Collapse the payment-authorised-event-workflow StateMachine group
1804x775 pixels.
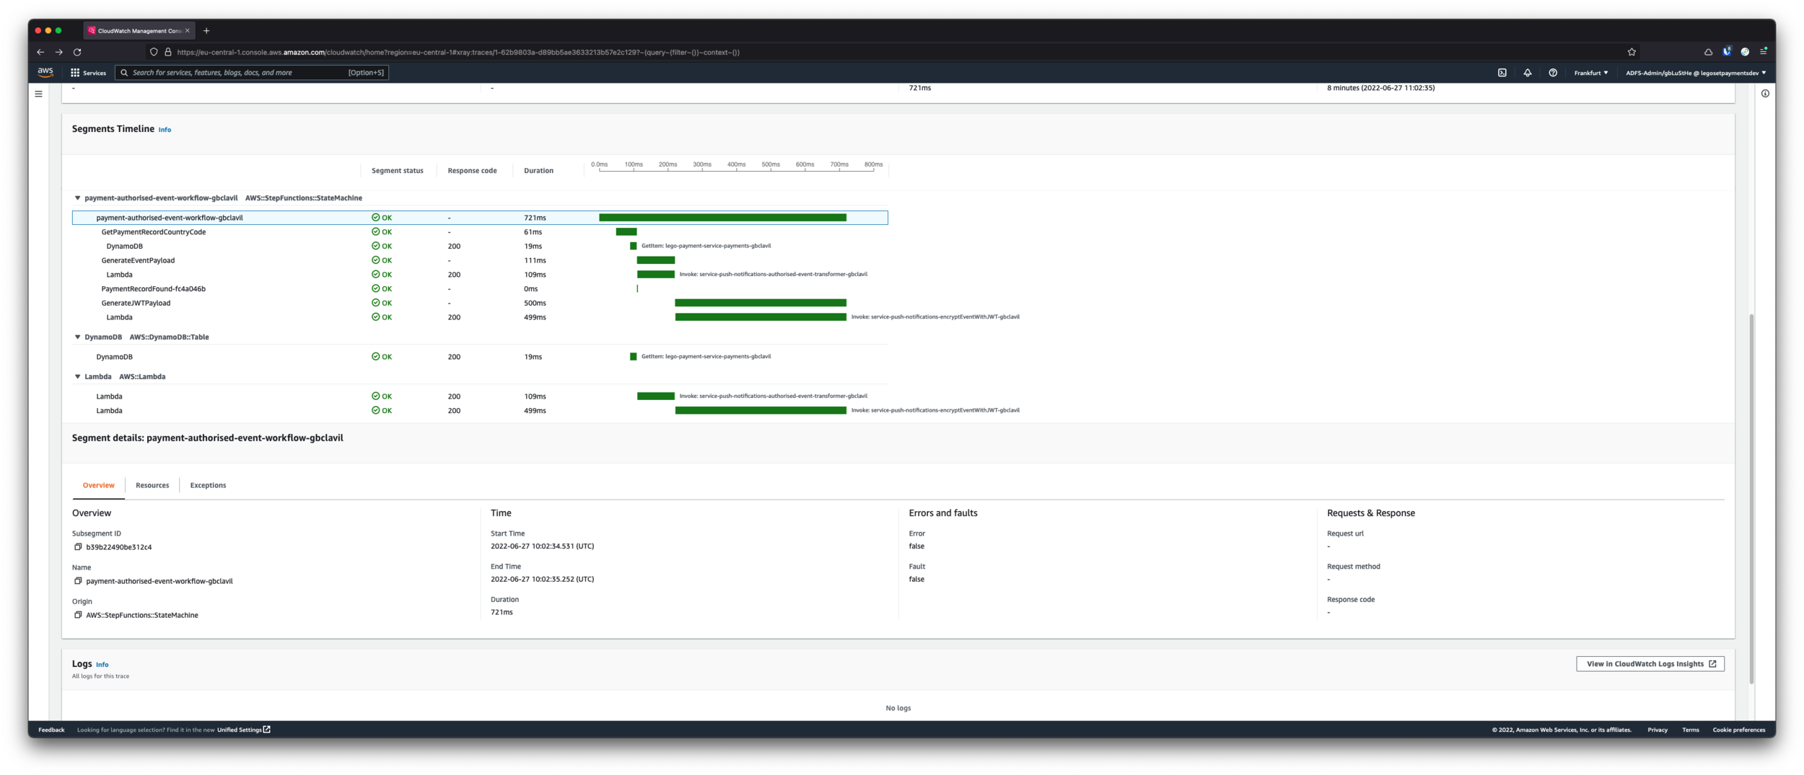pos(77,198)
